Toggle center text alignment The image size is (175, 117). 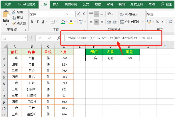coord(96,22)
